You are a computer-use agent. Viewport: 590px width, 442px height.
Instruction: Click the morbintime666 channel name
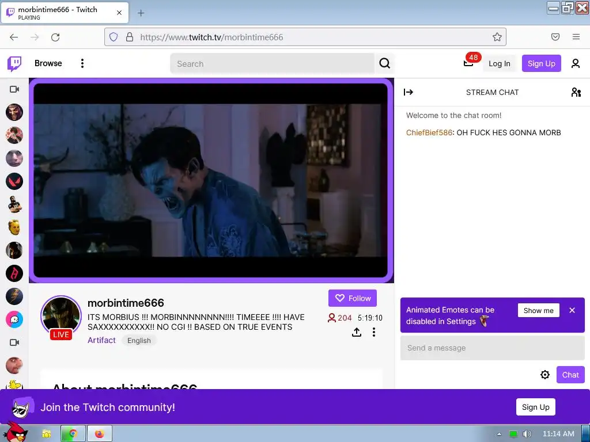click(126, 303)
